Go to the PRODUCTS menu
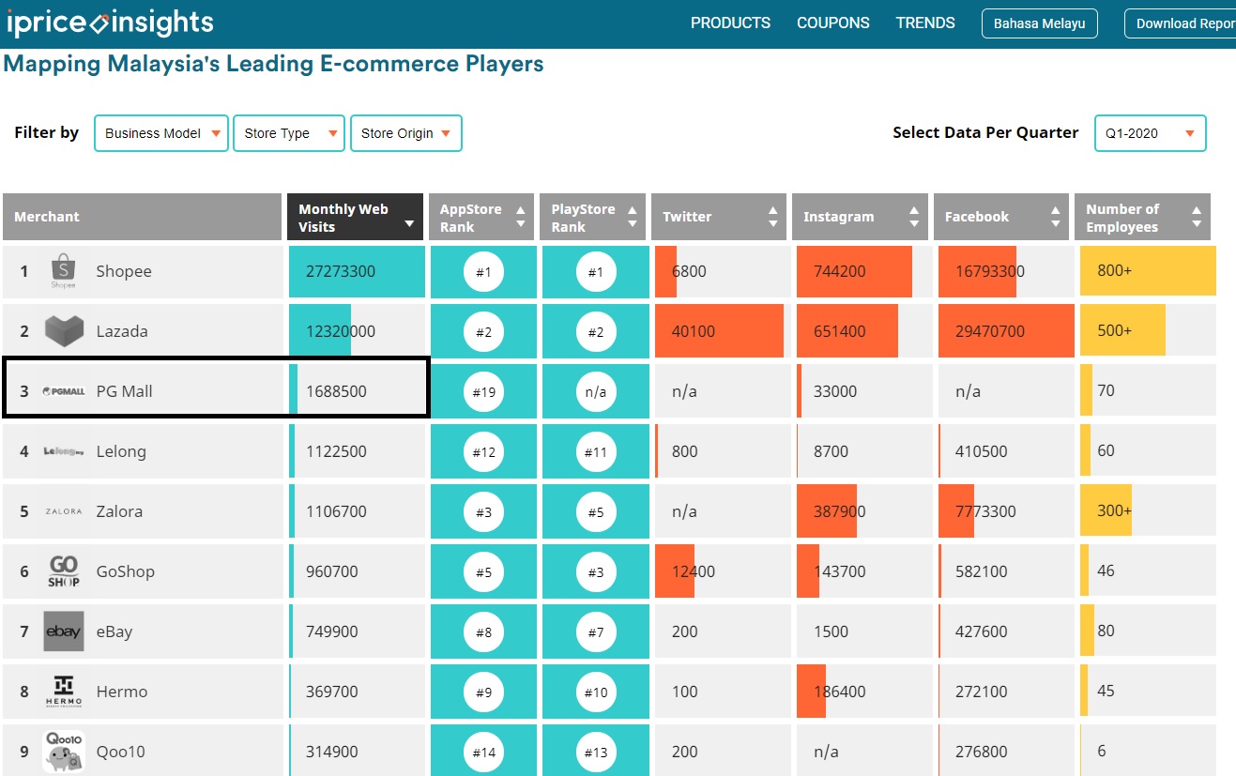This screenshot has height=776, width=1236. [x=730, y=23]
